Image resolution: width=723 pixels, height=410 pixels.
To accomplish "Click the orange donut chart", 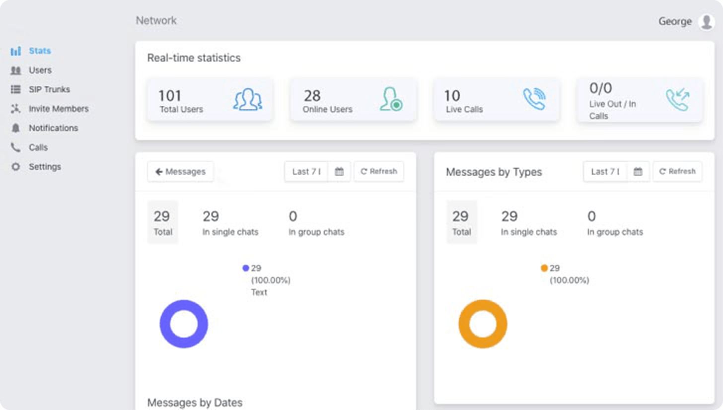I will click(483, 324).
